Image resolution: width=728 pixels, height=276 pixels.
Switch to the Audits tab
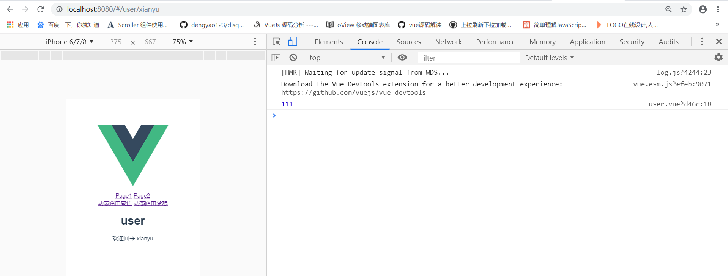point(668,42)
